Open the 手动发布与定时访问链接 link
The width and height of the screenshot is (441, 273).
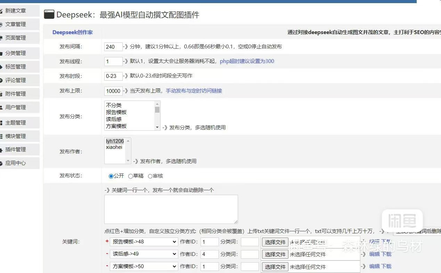(194, 91)
